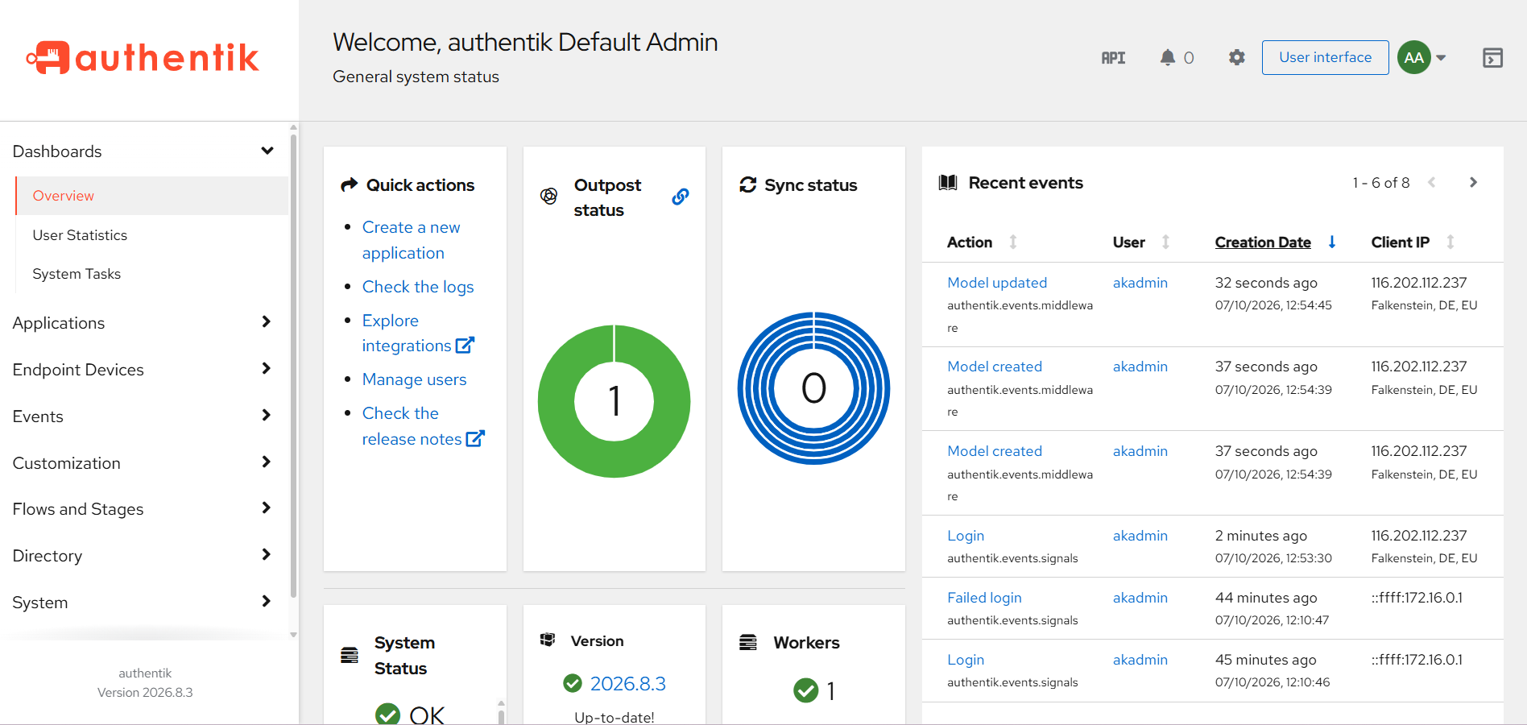
Task: Sort events by Action column arrows
Action: point(1013,242)
